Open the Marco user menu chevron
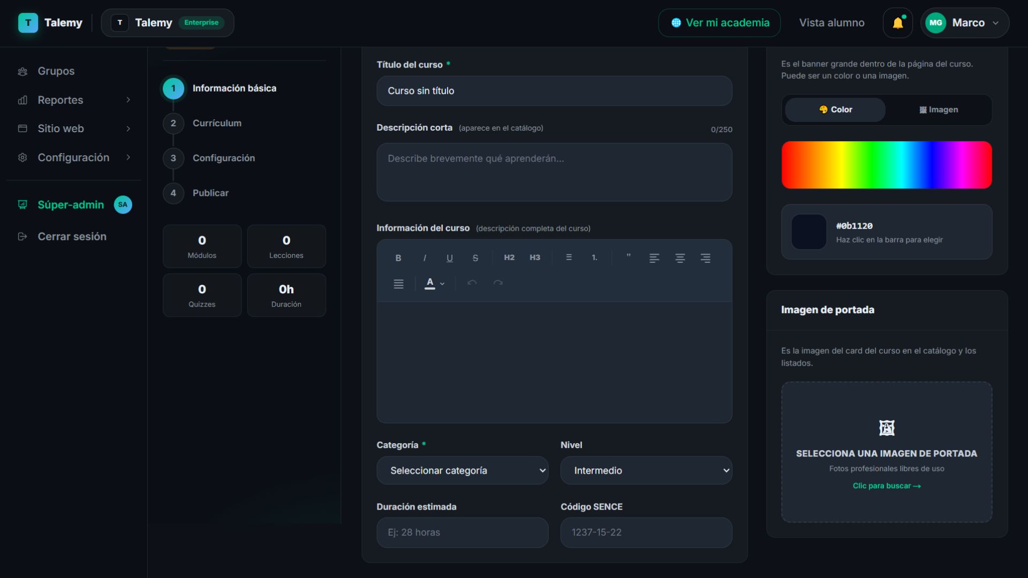 pos(995,23)
